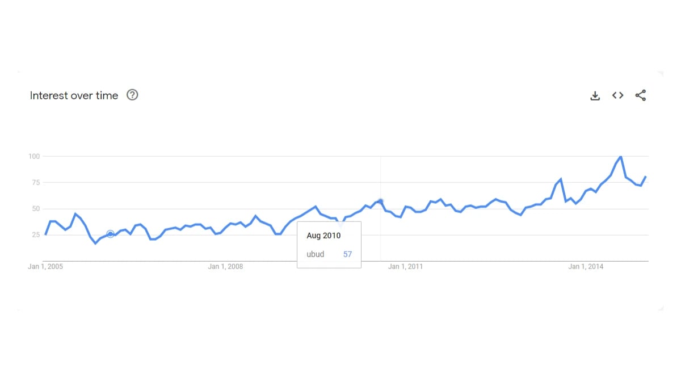Click the 100 mark on the y-axis

point(34,156)
